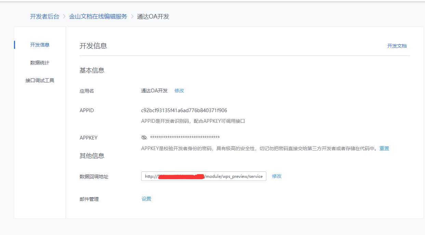Select the 开发信息 sidebar tab
Image resolution: width=425 pixels, height=235 pixels.
(40, 45)
